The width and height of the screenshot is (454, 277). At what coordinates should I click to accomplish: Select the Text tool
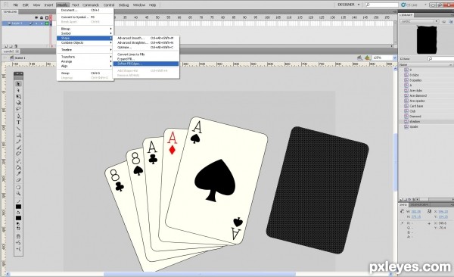tap(18, 123)
